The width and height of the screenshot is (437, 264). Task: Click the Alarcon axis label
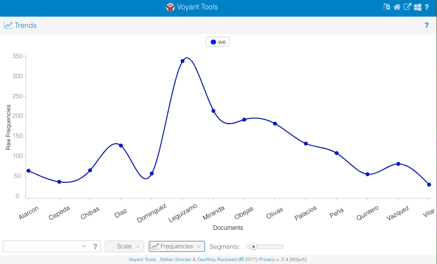[x=29, y=213]
